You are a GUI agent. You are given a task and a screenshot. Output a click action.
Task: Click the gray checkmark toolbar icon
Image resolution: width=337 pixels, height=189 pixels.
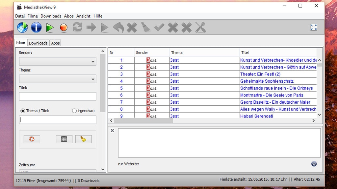click(x=159, y=28)
